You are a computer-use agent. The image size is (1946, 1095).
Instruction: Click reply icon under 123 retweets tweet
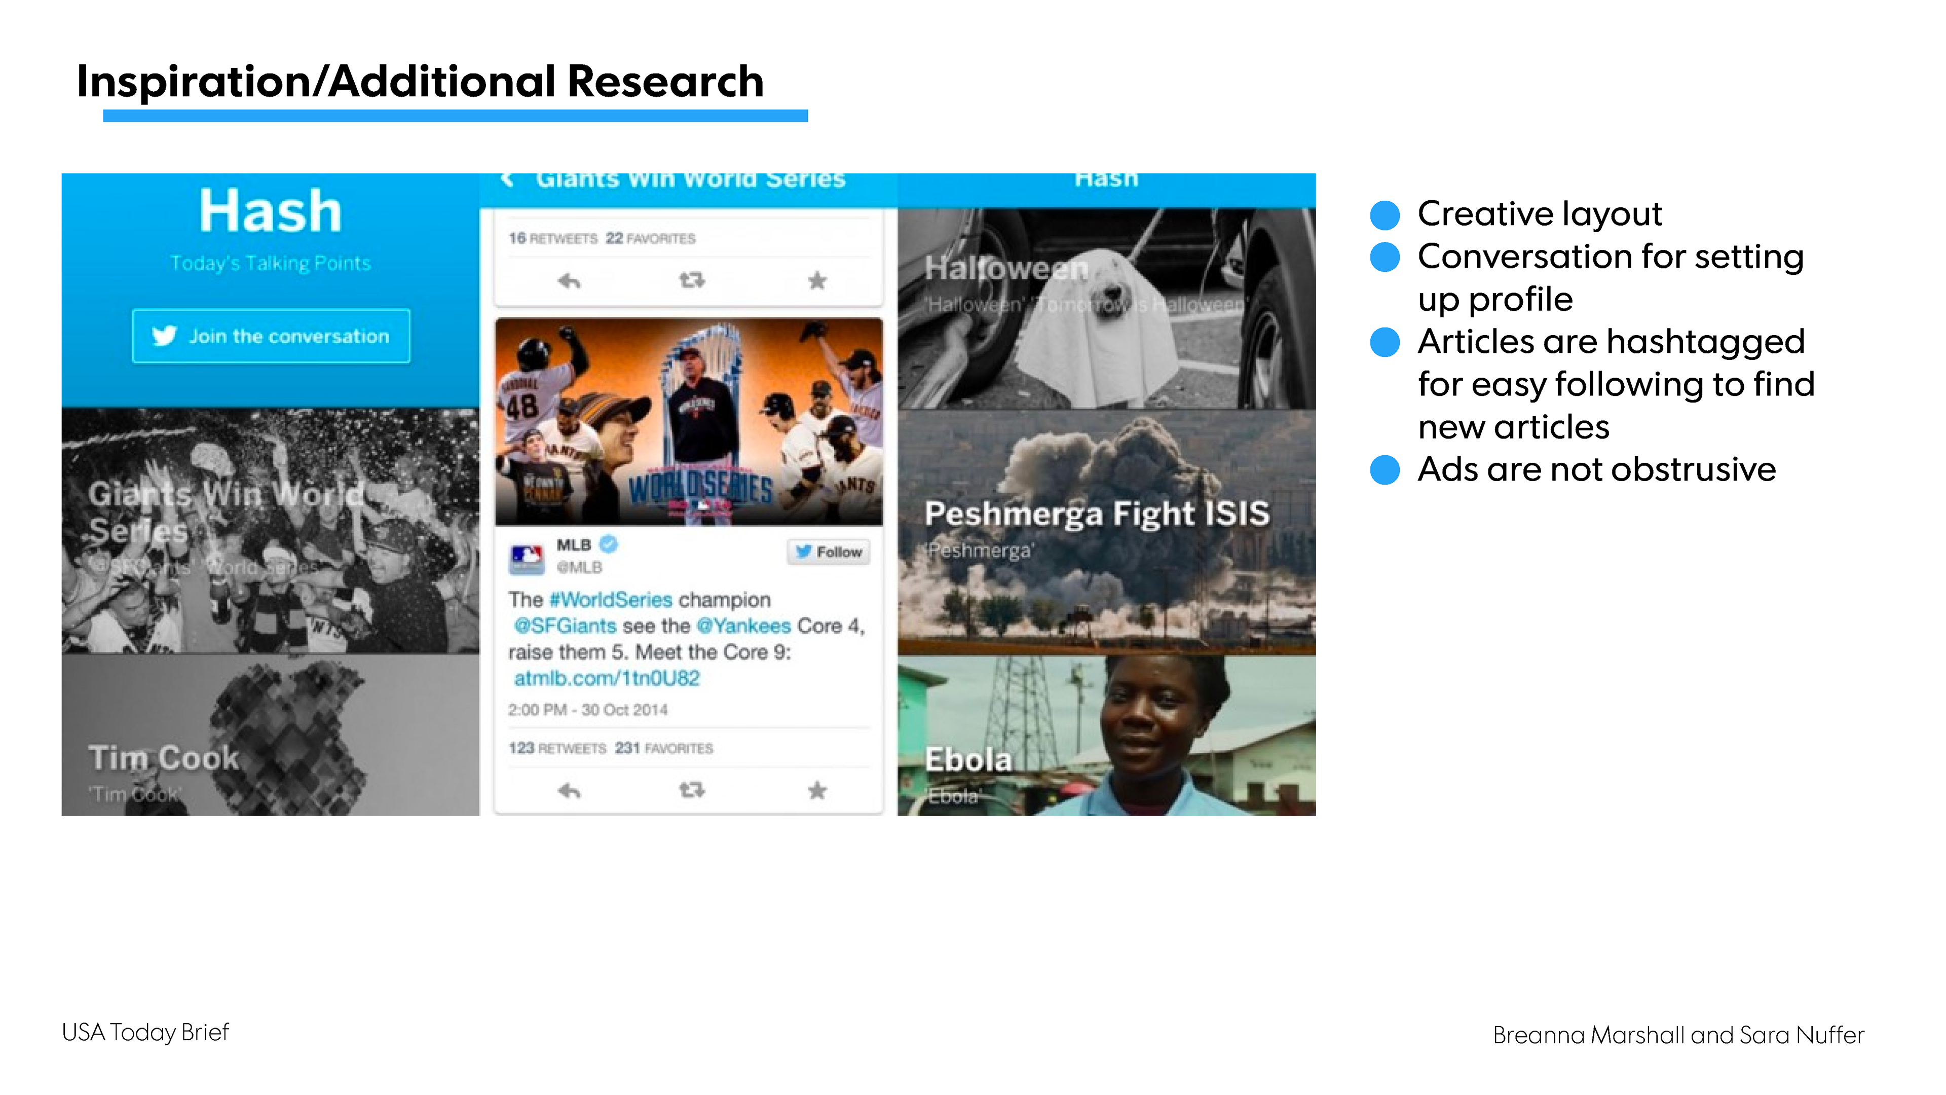click(x=569, y=790)
